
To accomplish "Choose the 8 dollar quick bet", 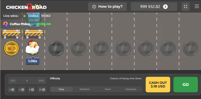I will tap(31, 90).
